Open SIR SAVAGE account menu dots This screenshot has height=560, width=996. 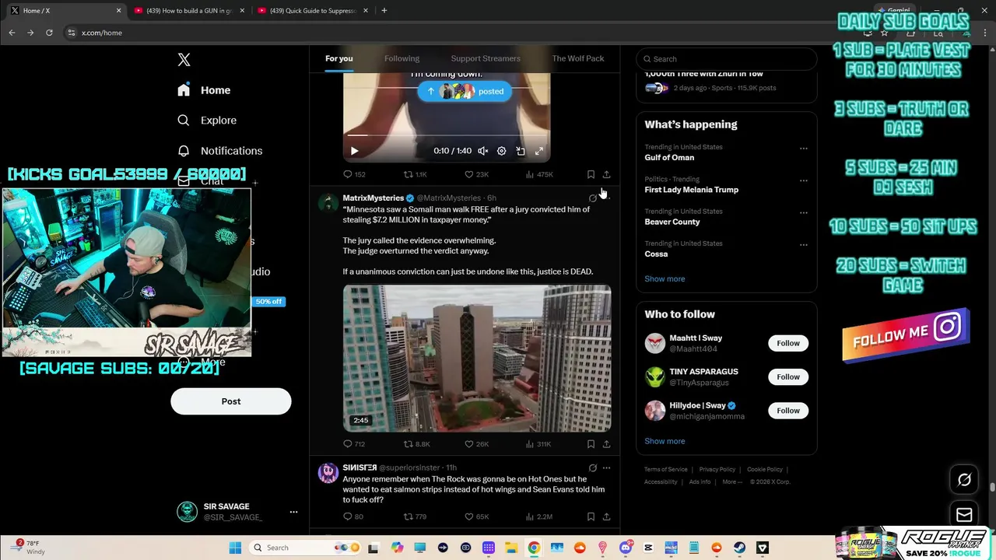293,512
